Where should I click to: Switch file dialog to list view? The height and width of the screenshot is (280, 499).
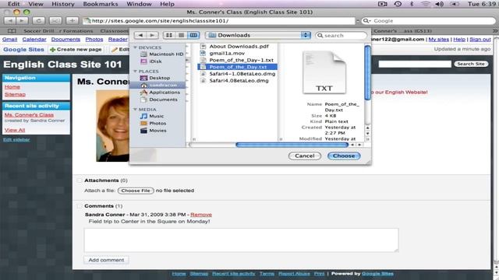coord(181,35)
